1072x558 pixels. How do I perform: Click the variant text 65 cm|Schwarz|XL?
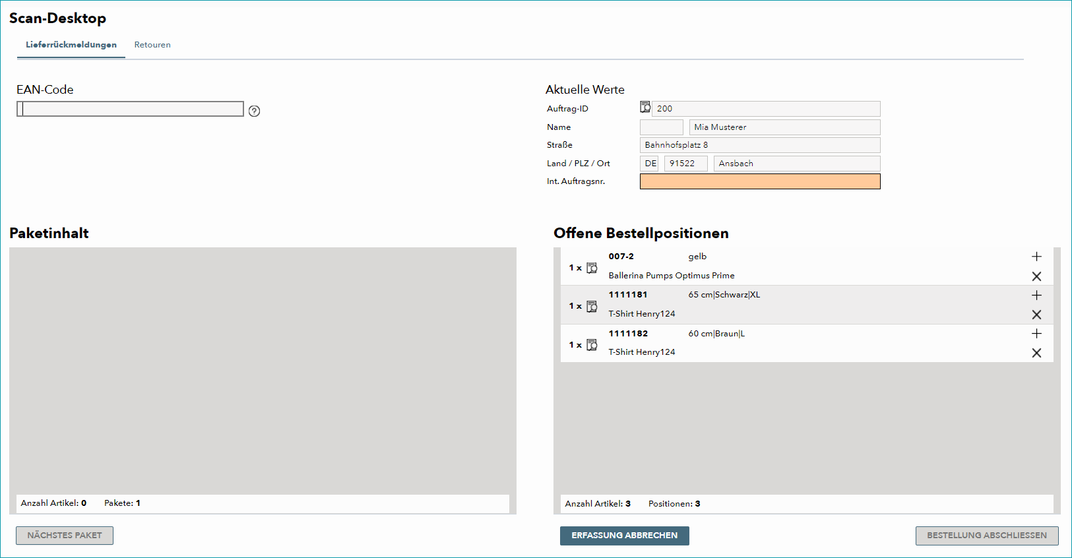click(x=724, y=295)
